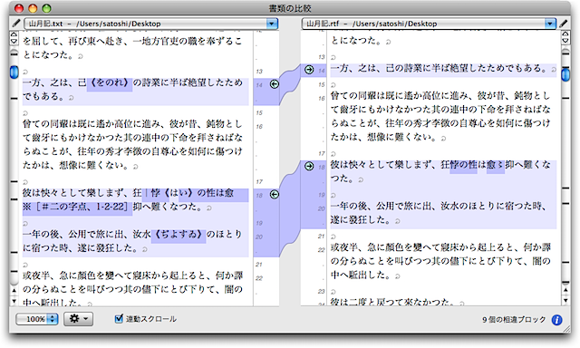Jump with right pane up/down difference stepper
580x348 pixels.
tap(565, 38)
